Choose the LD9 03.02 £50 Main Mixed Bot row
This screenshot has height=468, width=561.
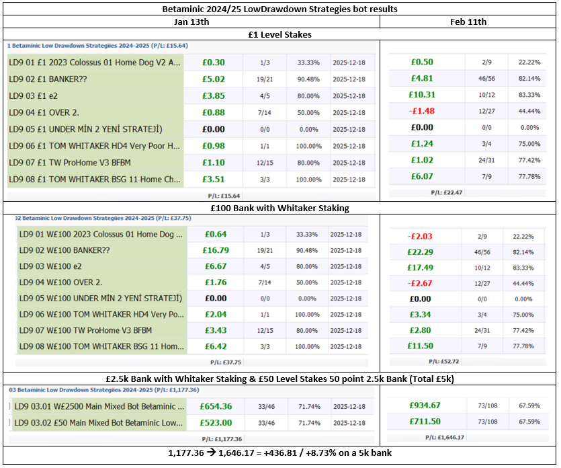(101, 423)
